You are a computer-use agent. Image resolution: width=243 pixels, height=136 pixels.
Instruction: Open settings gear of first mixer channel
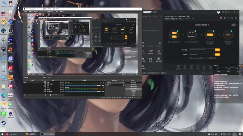point(103,85)
